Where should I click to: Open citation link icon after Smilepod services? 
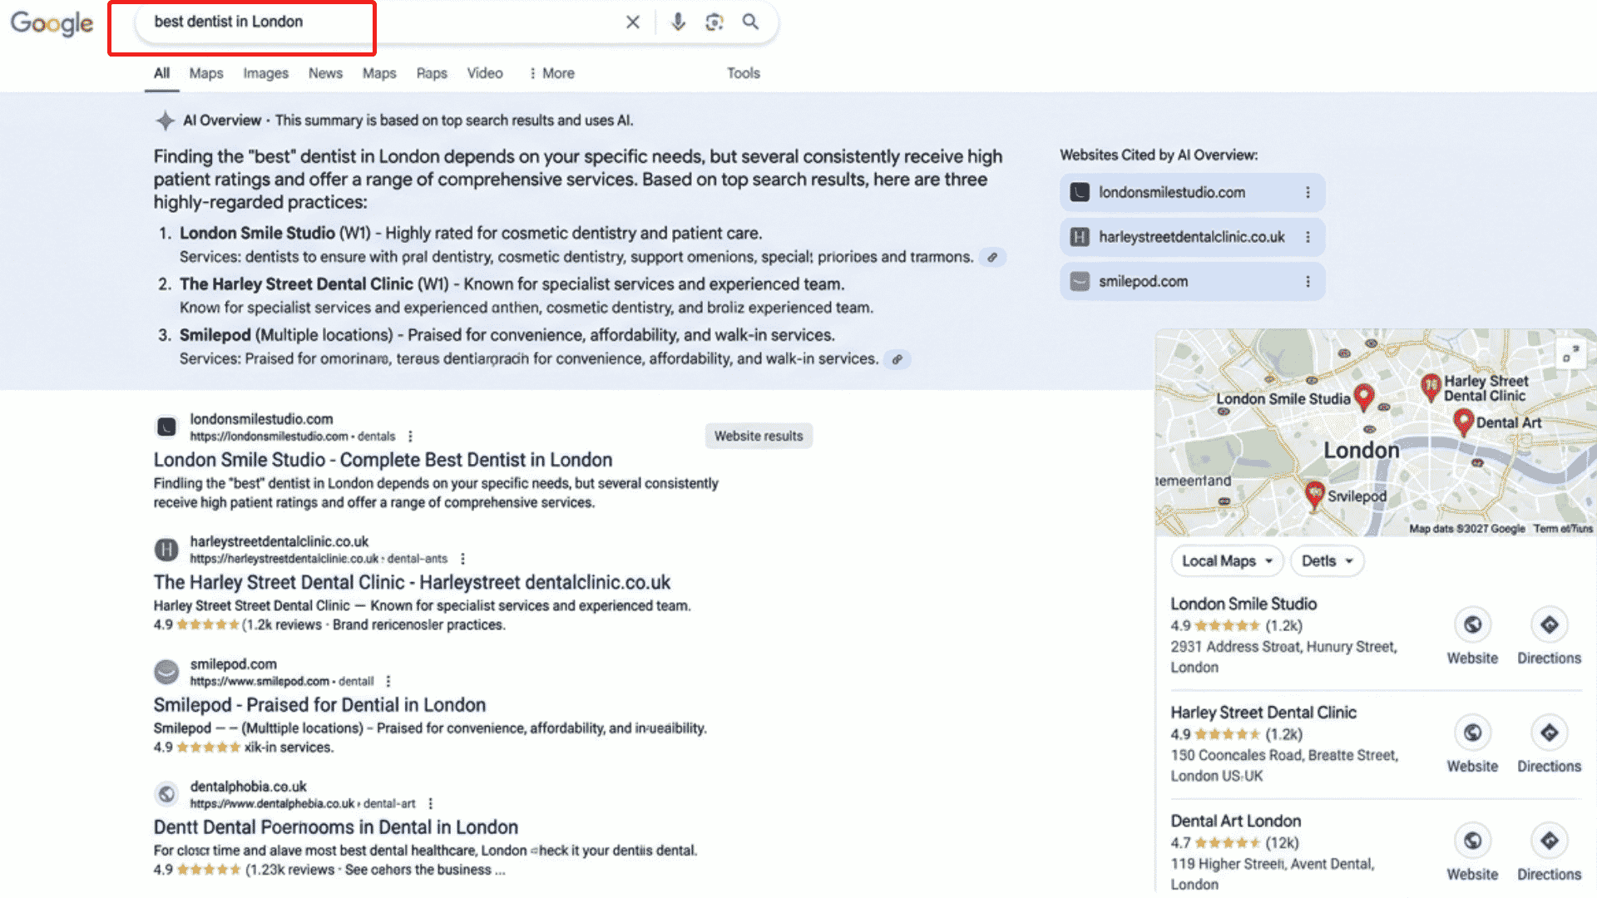pos(897,360)
